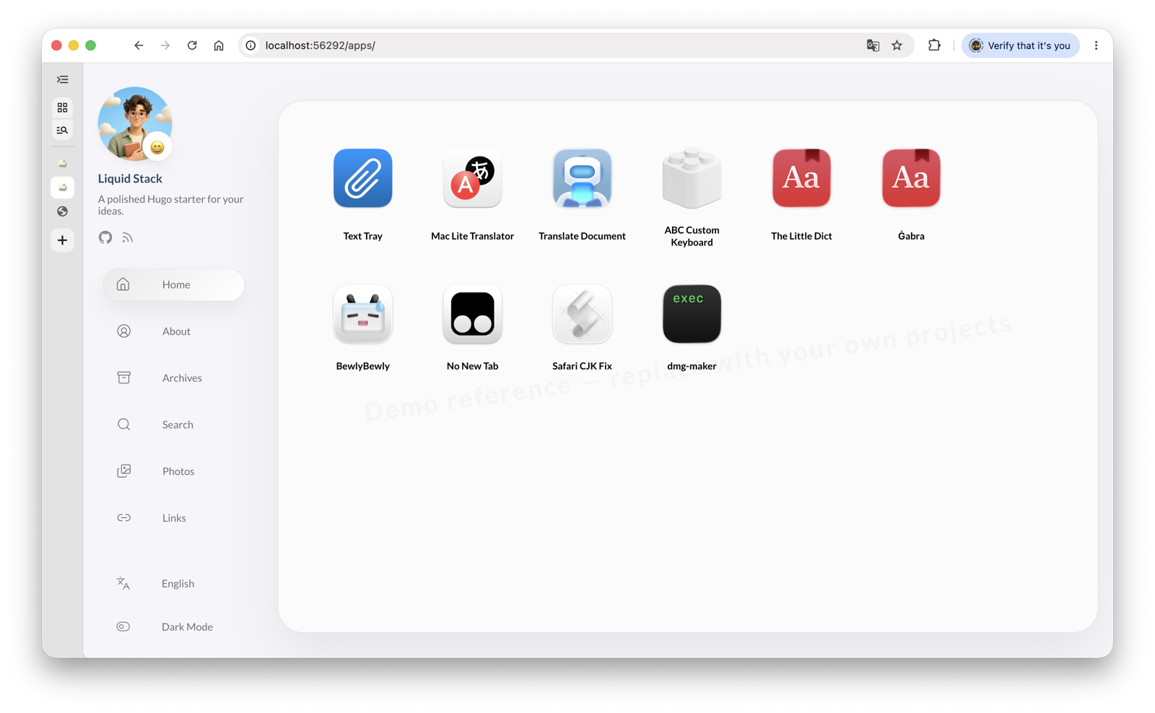This screenshot has height=713, width=1155.
Task: Open the browser three-dot menu
Action: click(1096, 45)
